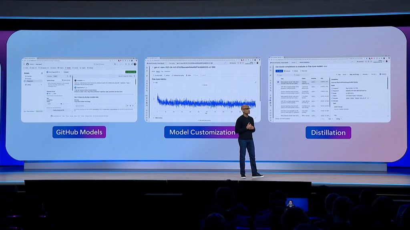This screenshot has height=230, width=410.
Task: Click the Columns icon button in Distillation window
Action: (383, 74)
